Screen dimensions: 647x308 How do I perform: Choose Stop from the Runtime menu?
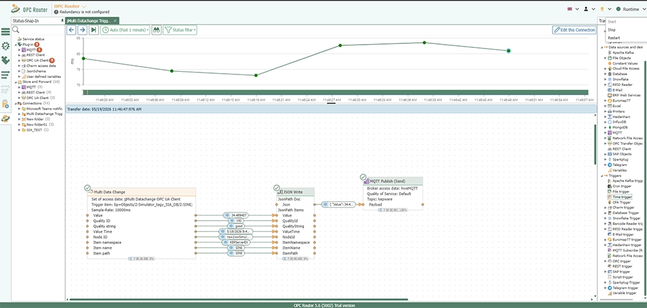[611, 30]
